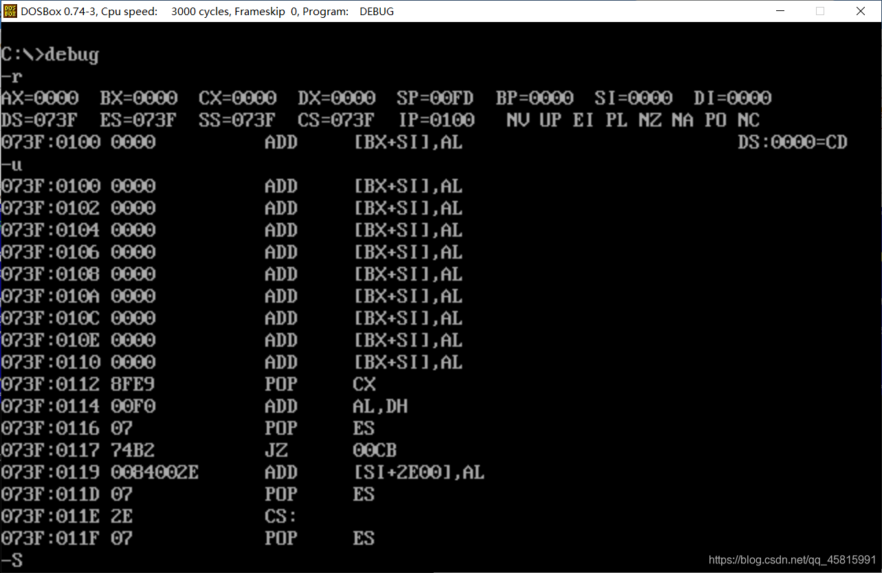Minimize the DOSBox window
This screenshot has height=573, width=882.
(x=780, y=11)
